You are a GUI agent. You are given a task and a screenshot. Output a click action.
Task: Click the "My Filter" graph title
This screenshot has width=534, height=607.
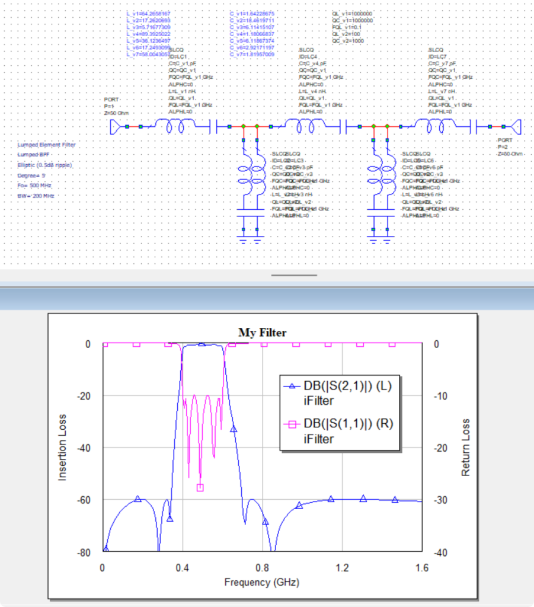tap(263, 333)
